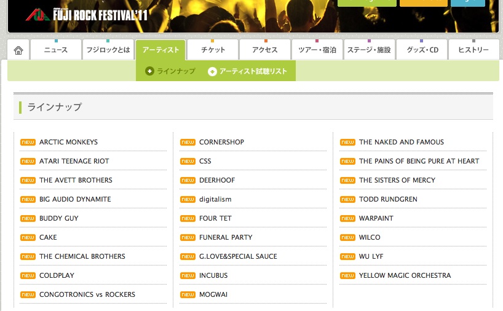The height and width of the screenshot is (311, 503).
Task: Open the DEERHOOF artist link
Action: [x=217, y=180]
